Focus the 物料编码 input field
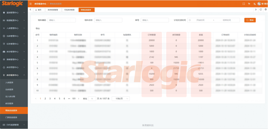Image resolution: width=268 pixels, height=129 pixels. (x=62, y=20)
